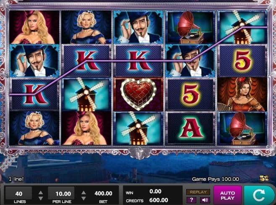The width and height of the screenshot is (276, 205).
Task: Mute the game sound with the speaker icon
Action: [x=205, y=200]
